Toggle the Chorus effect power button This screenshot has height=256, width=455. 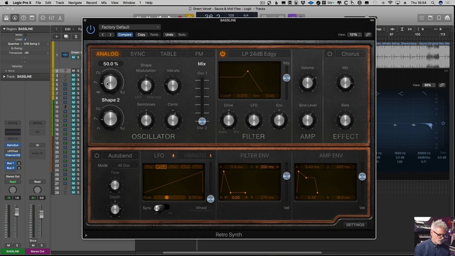(x=330, y=54)
